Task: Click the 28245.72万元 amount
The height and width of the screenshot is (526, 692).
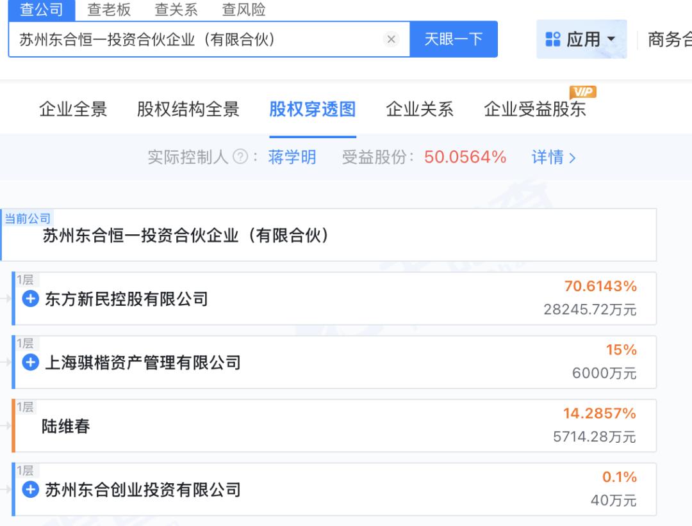Action: [590, 310]
